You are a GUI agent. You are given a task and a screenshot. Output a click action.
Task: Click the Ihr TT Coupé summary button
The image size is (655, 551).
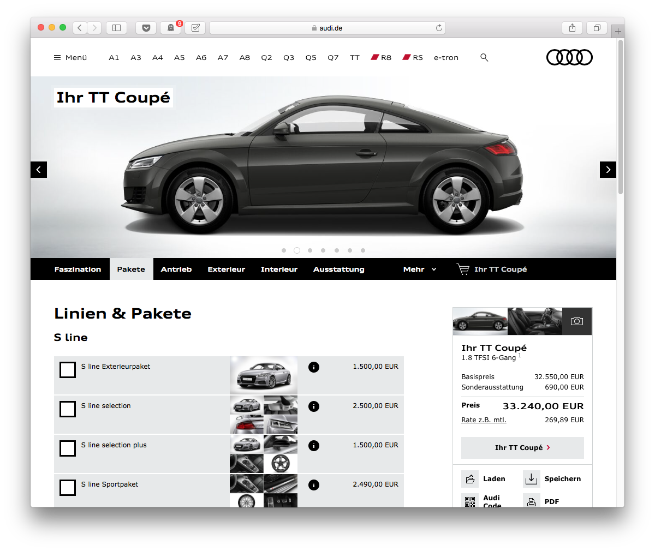click(x=522, y=448)
